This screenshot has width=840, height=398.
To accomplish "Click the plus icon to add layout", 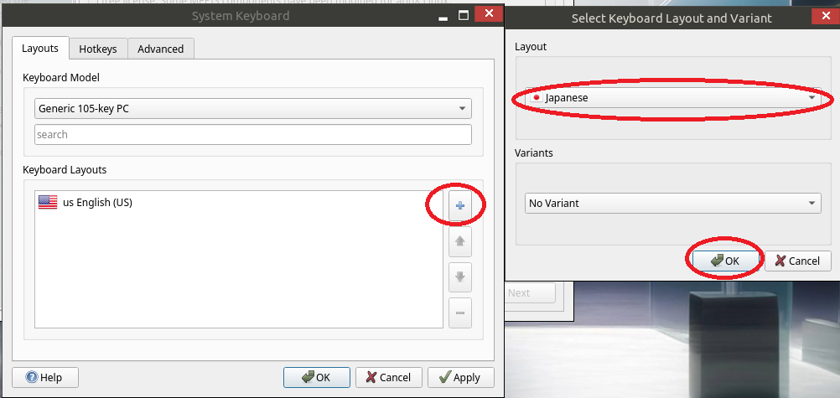I will pyautogui.click(x=459, y=205).
